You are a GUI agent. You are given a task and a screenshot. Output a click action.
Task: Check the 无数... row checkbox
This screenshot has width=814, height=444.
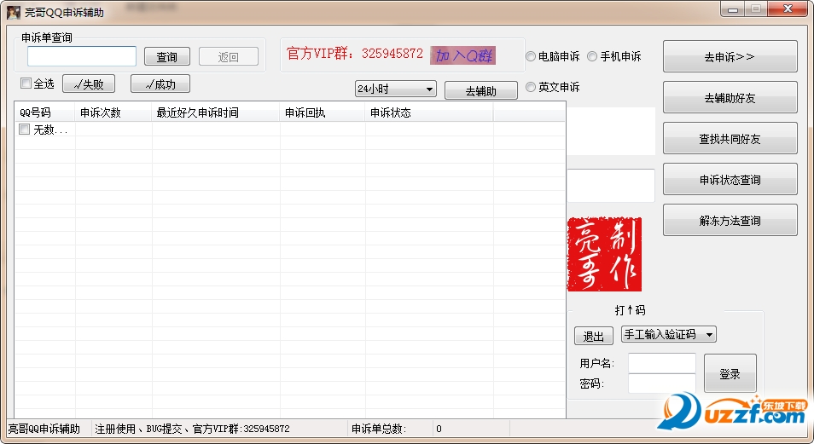tap(24, 130)
